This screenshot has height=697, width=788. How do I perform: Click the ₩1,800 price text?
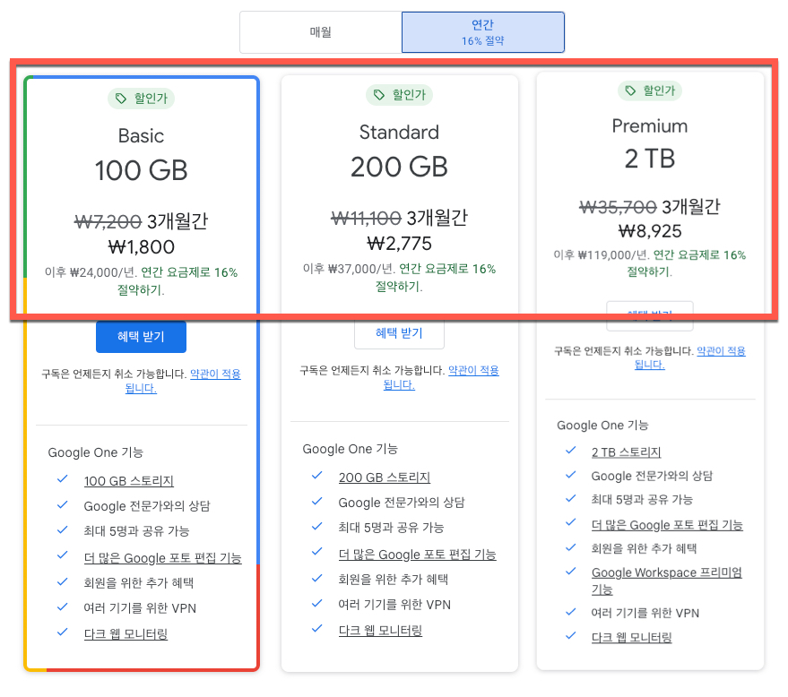142,246
